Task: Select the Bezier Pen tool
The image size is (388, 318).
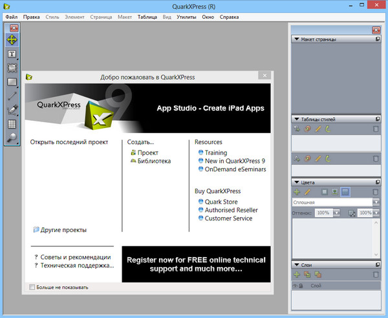Action: click(x=12, y=110)
